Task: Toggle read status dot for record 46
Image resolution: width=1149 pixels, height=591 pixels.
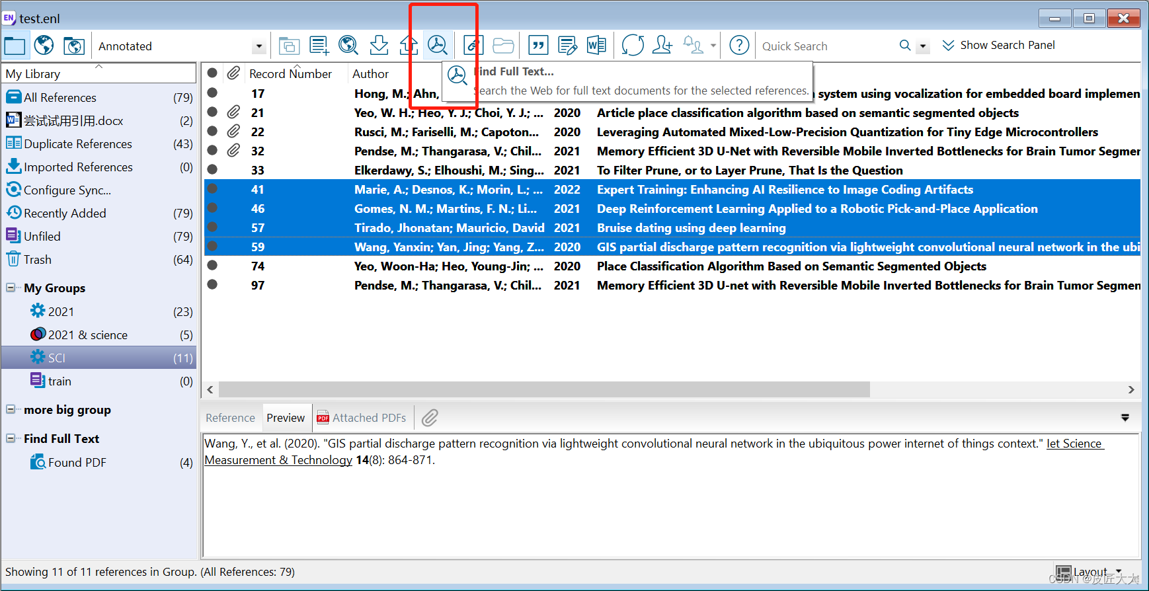Action: coord(212,208)
